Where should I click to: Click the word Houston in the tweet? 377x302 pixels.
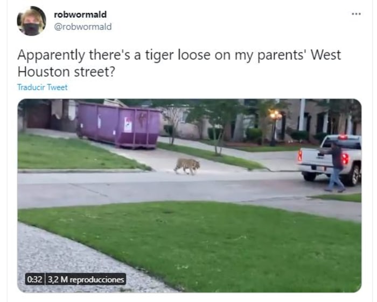coord(44,71)
